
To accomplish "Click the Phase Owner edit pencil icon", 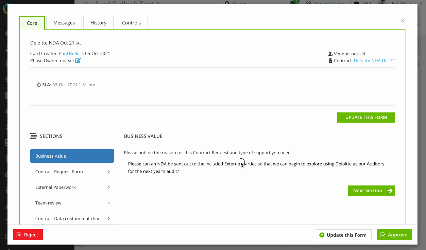I will (78, 61).
